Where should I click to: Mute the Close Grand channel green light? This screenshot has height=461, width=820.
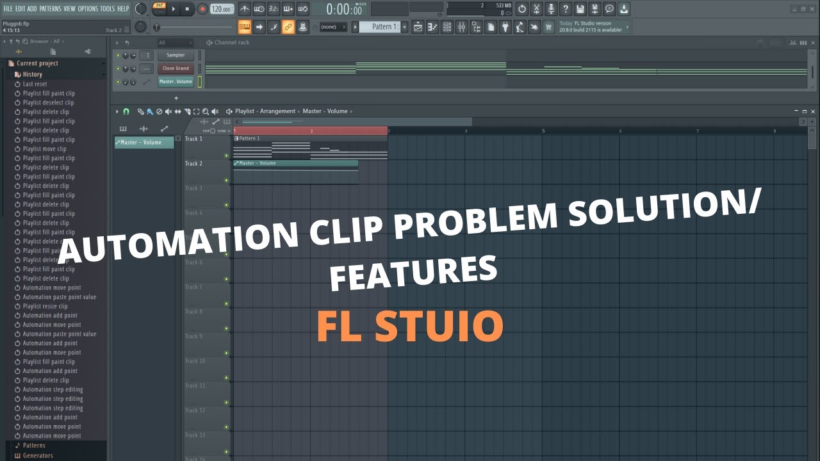point(118,69)
